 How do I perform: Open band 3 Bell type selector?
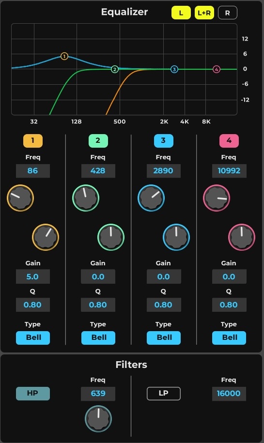164,337
